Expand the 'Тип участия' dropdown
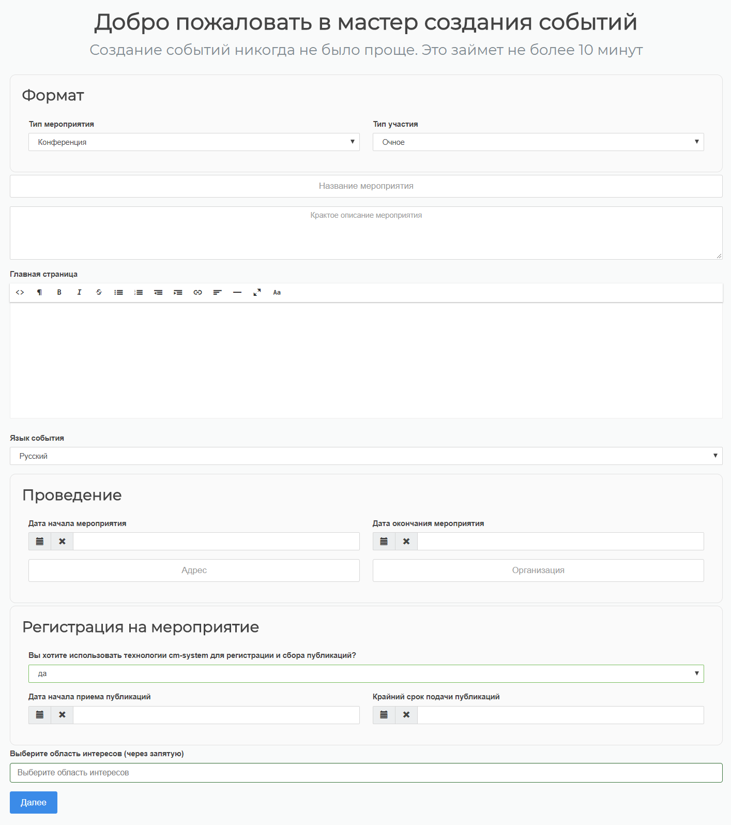Viewport: 731px width, 825px height. click(x=538, y=142)
